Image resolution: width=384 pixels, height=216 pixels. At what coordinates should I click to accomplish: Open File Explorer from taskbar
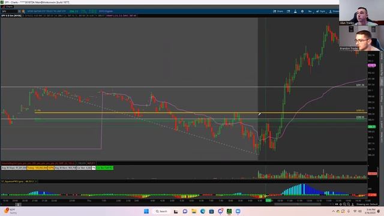tap(194, 211)
